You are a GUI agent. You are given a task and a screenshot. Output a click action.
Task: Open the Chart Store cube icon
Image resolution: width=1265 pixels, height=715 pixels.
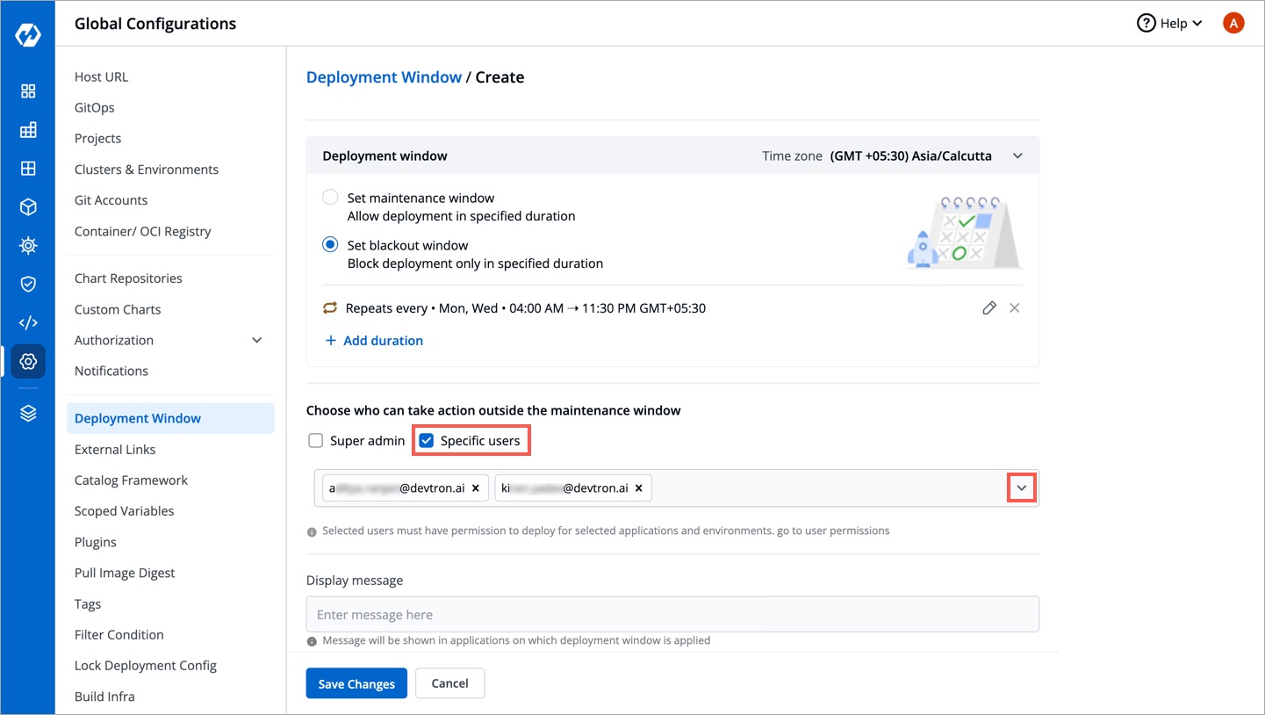(x=28, y=206)
